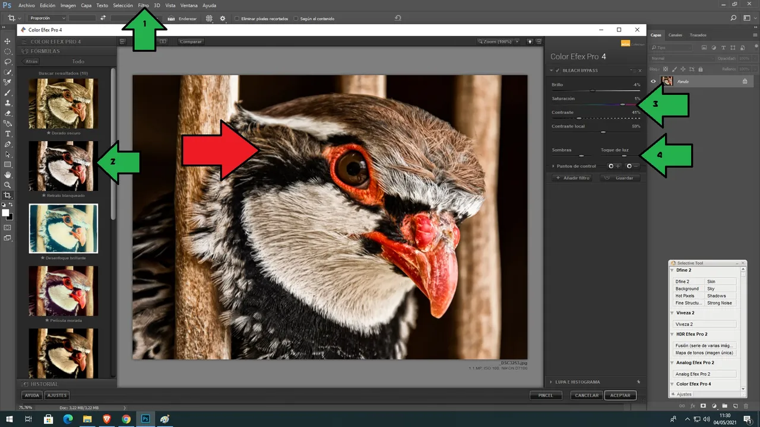Screen dimensions: 760x427
Task: Open the Windows notification center
Action: 747,419
